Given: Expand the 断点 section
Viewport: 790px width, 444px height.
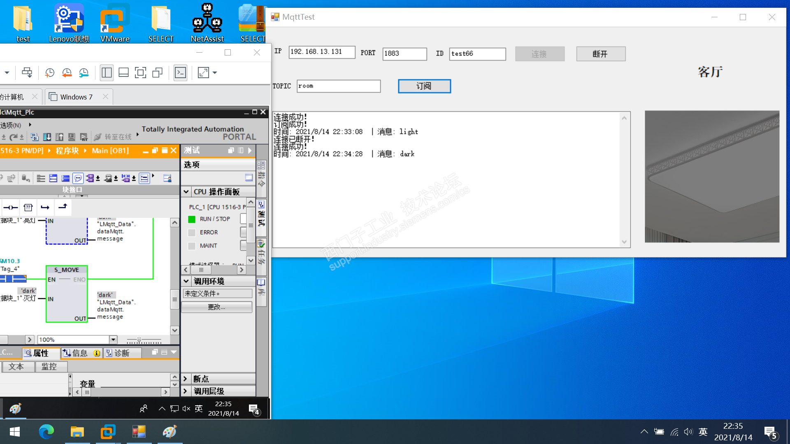Looking at the screenshot, I should coord(185,379).
